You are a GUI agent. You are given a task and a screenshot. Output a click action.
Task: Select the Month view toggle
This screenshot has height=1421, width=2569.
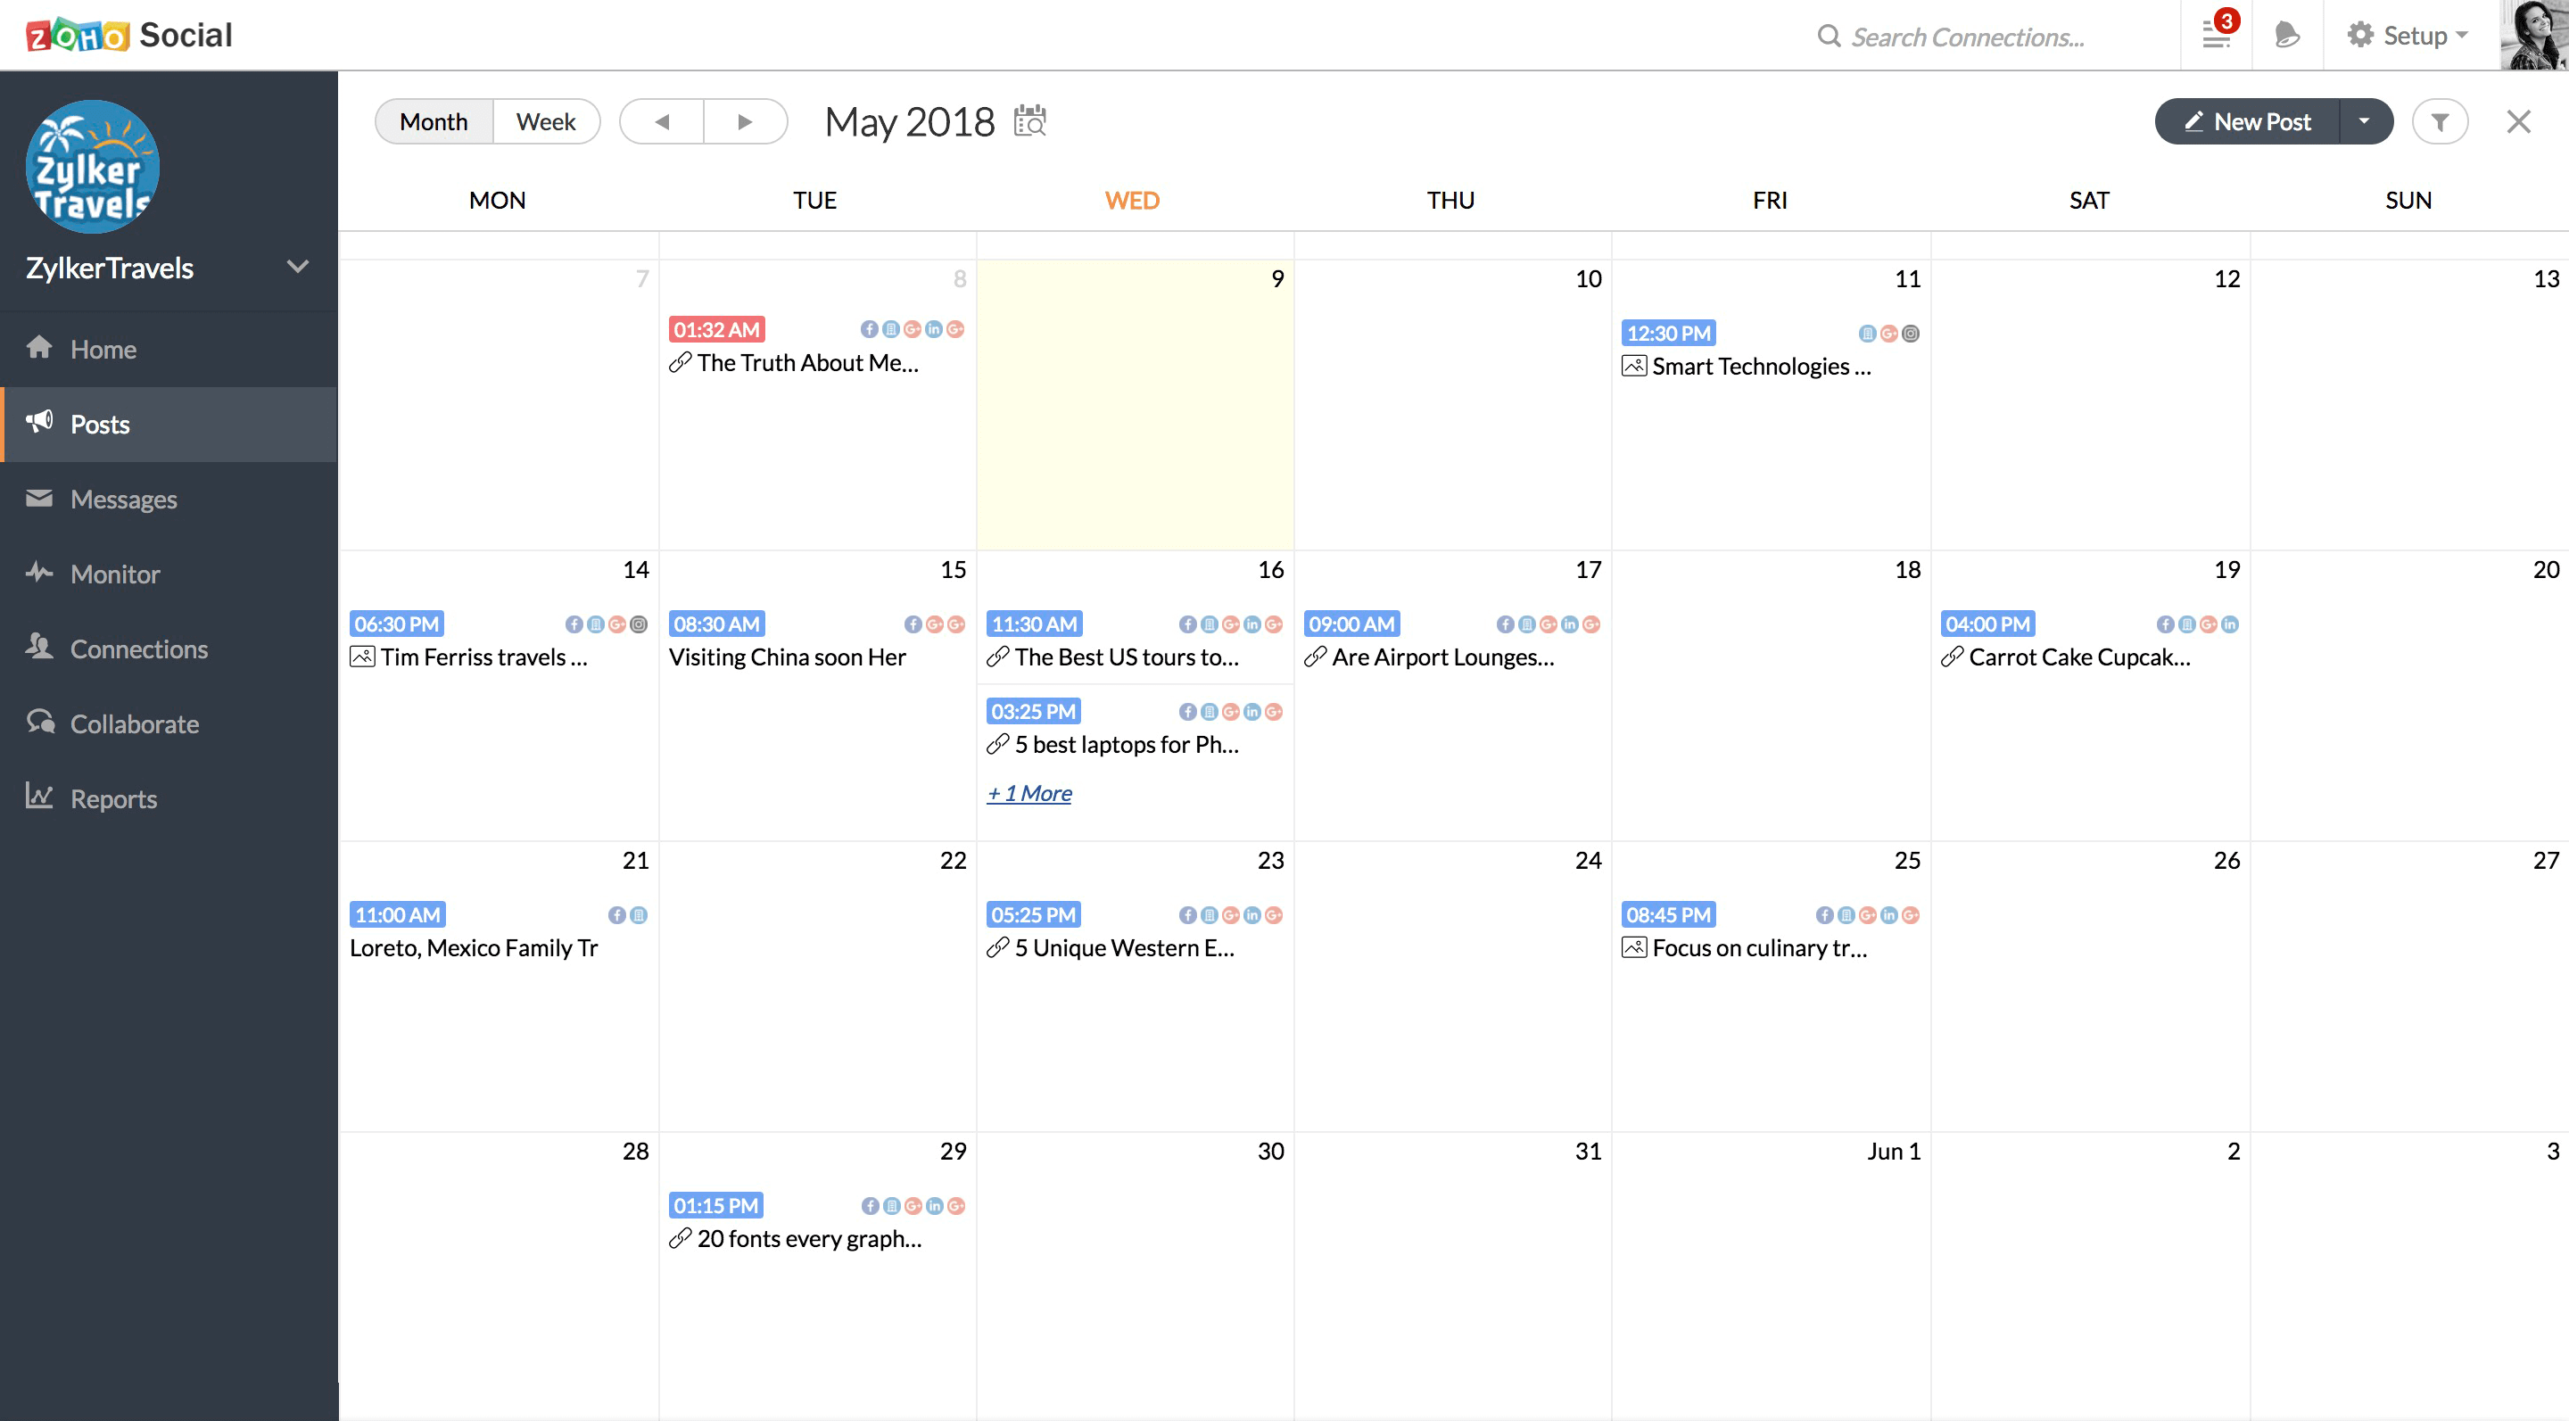coord(434,121)
